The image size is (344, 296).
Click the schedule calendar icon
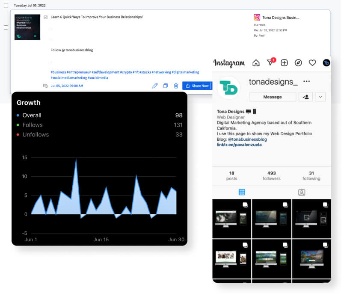[45, 86]
